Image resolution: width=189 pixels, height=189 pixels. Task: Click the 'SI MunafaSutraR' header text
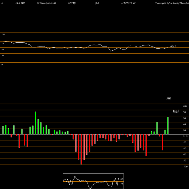click(x=46, y=3)
